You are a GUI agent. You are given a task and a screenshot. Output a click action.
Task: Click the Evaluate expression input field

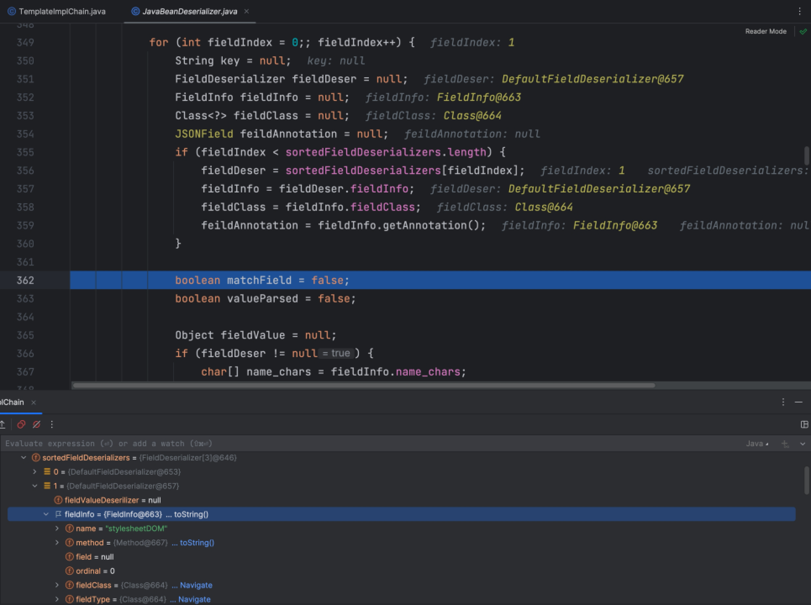[x=370, y=444]
